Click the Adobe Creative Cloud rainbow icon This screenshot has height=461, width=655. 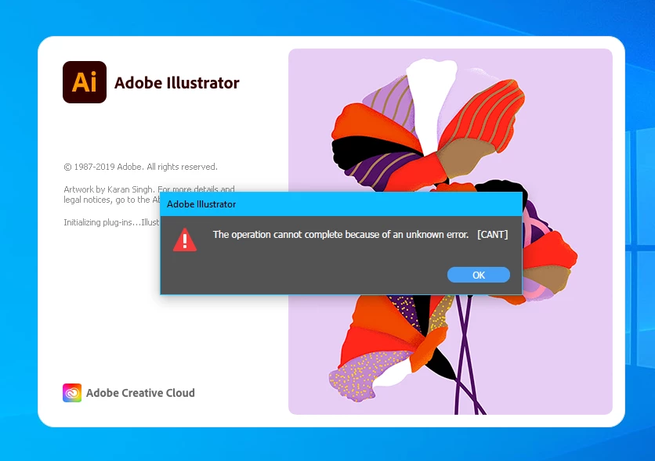[72, 393]
